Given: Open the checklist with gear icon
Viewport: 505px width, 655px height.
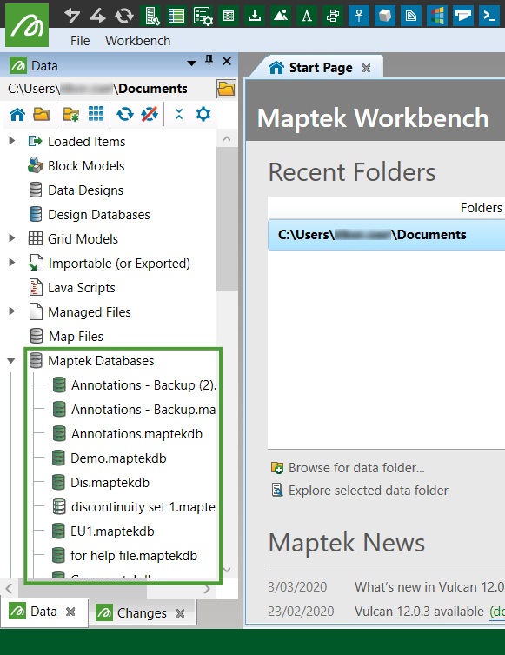Looking at the screenshot, I should 203,16.
